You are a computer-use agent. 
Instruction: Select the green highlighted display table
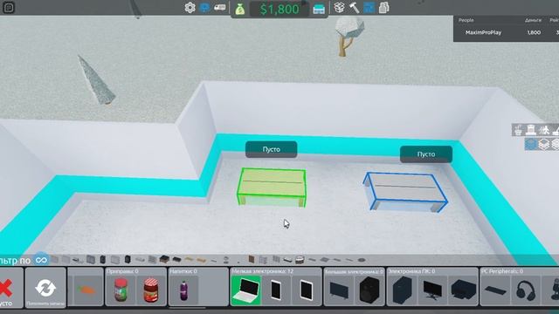[272, 188]
